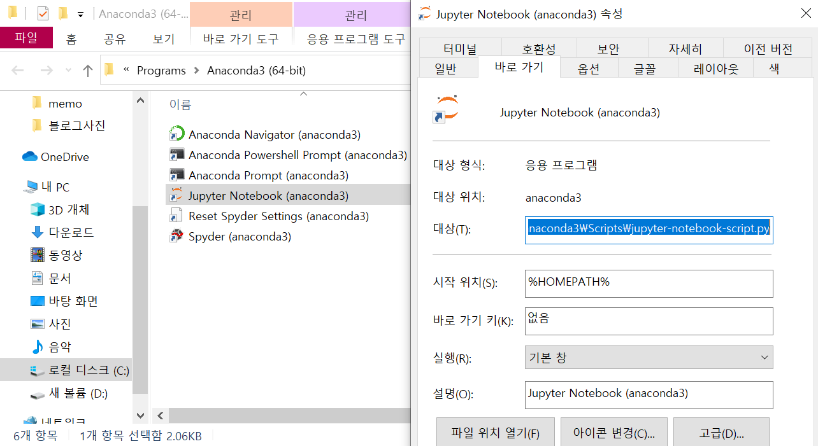Click the memo folder icon
Image resolution: width=818 pixels, height=446 pixels.
coord(37,103)
